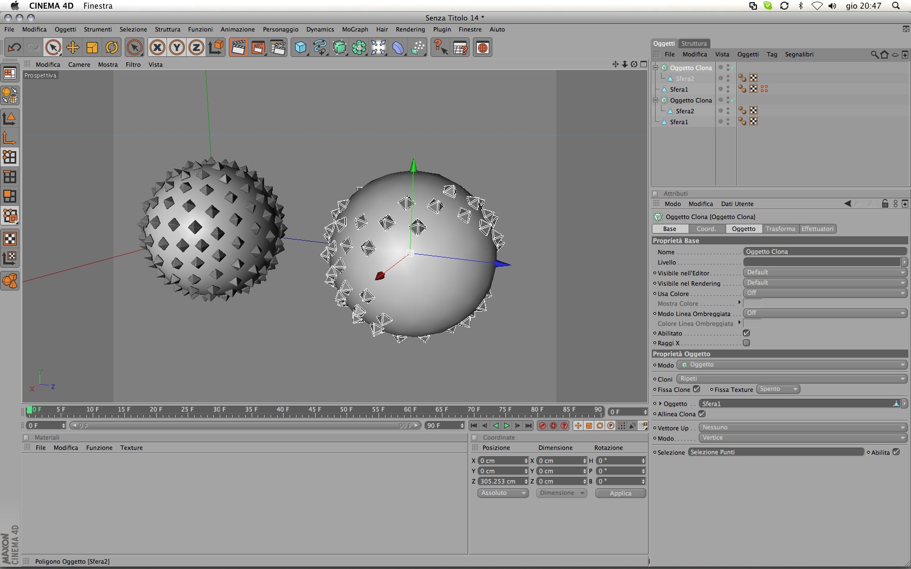Select the Move tool
The image size is (911, 569).
73,48
